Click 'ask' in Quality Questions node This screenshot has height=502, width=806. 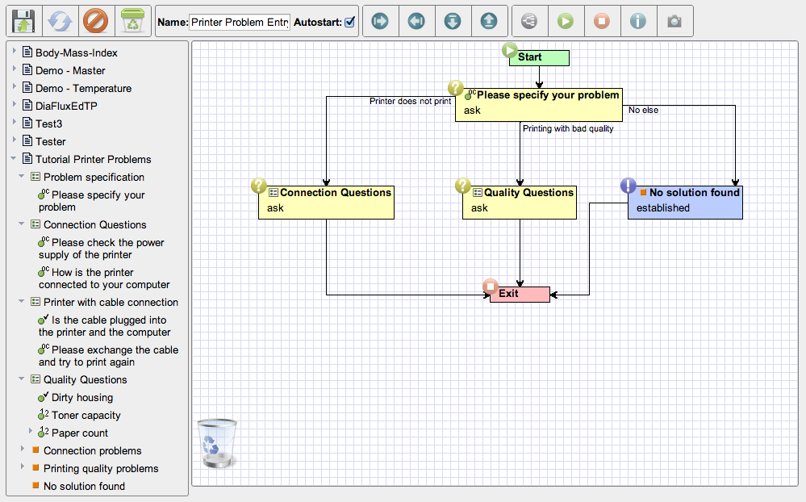[479, 207]
